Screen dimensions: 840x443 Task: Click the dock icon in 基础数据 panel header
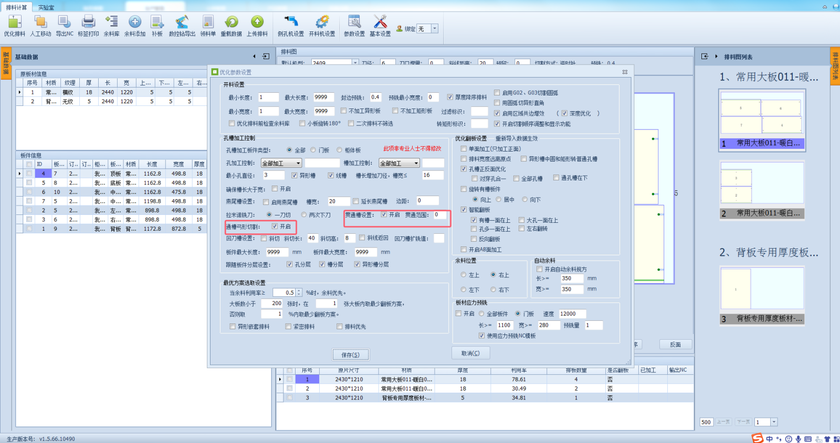click(266, 56)
